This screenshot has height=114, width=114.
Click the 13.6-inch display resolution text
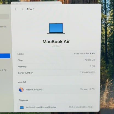pos(81,107)
